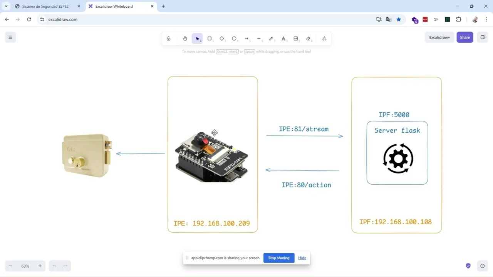
Task: Open the dark green extension icon
Action: tap(447, 19)
